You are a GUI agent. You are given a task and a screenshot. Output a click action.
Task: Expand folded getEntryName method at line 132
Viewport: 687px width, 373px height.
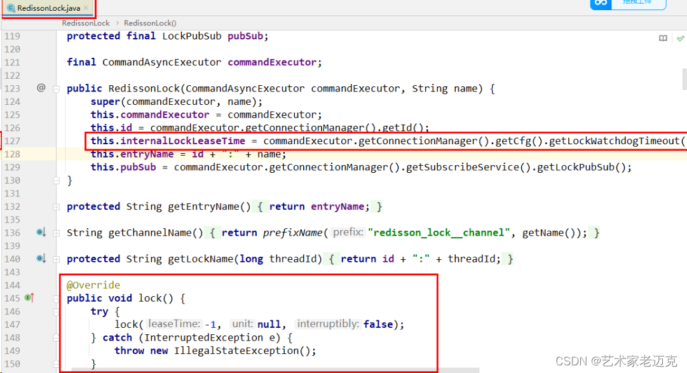point(56,207)
